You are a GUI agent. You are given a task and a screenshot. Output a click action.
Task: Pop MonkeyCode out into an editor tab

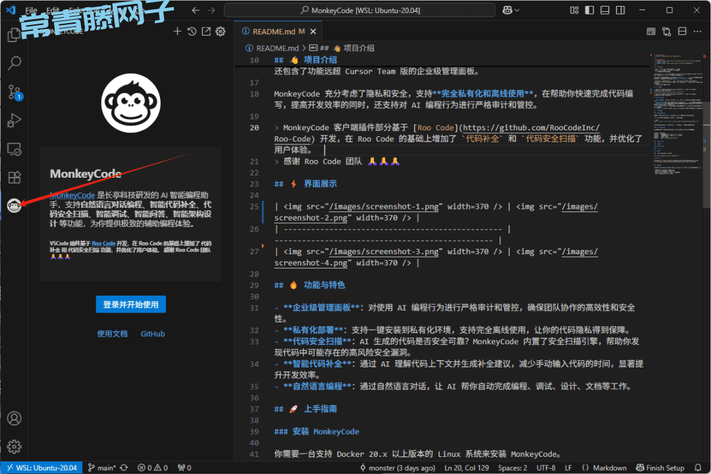point(206,32)
